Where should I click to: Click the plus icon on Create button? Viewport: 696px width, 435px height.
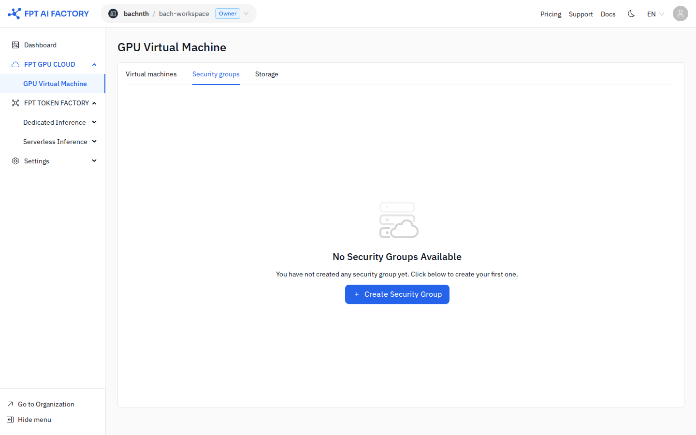(x=357, y=294)
